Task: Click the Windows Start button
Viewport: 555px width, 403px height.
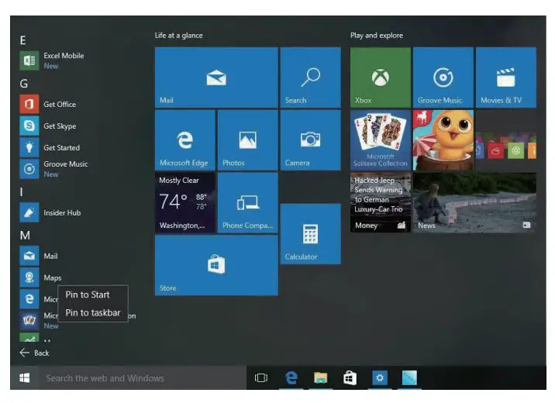Action: tap(25, 378)
